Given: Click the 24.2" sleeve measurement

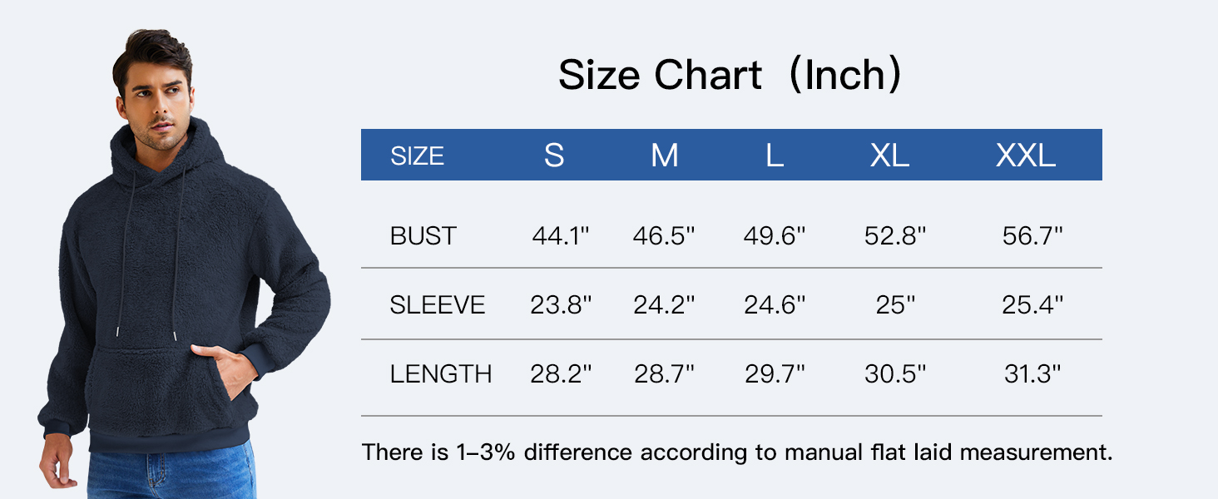Looking at the screenshot, I should point(664,305).
